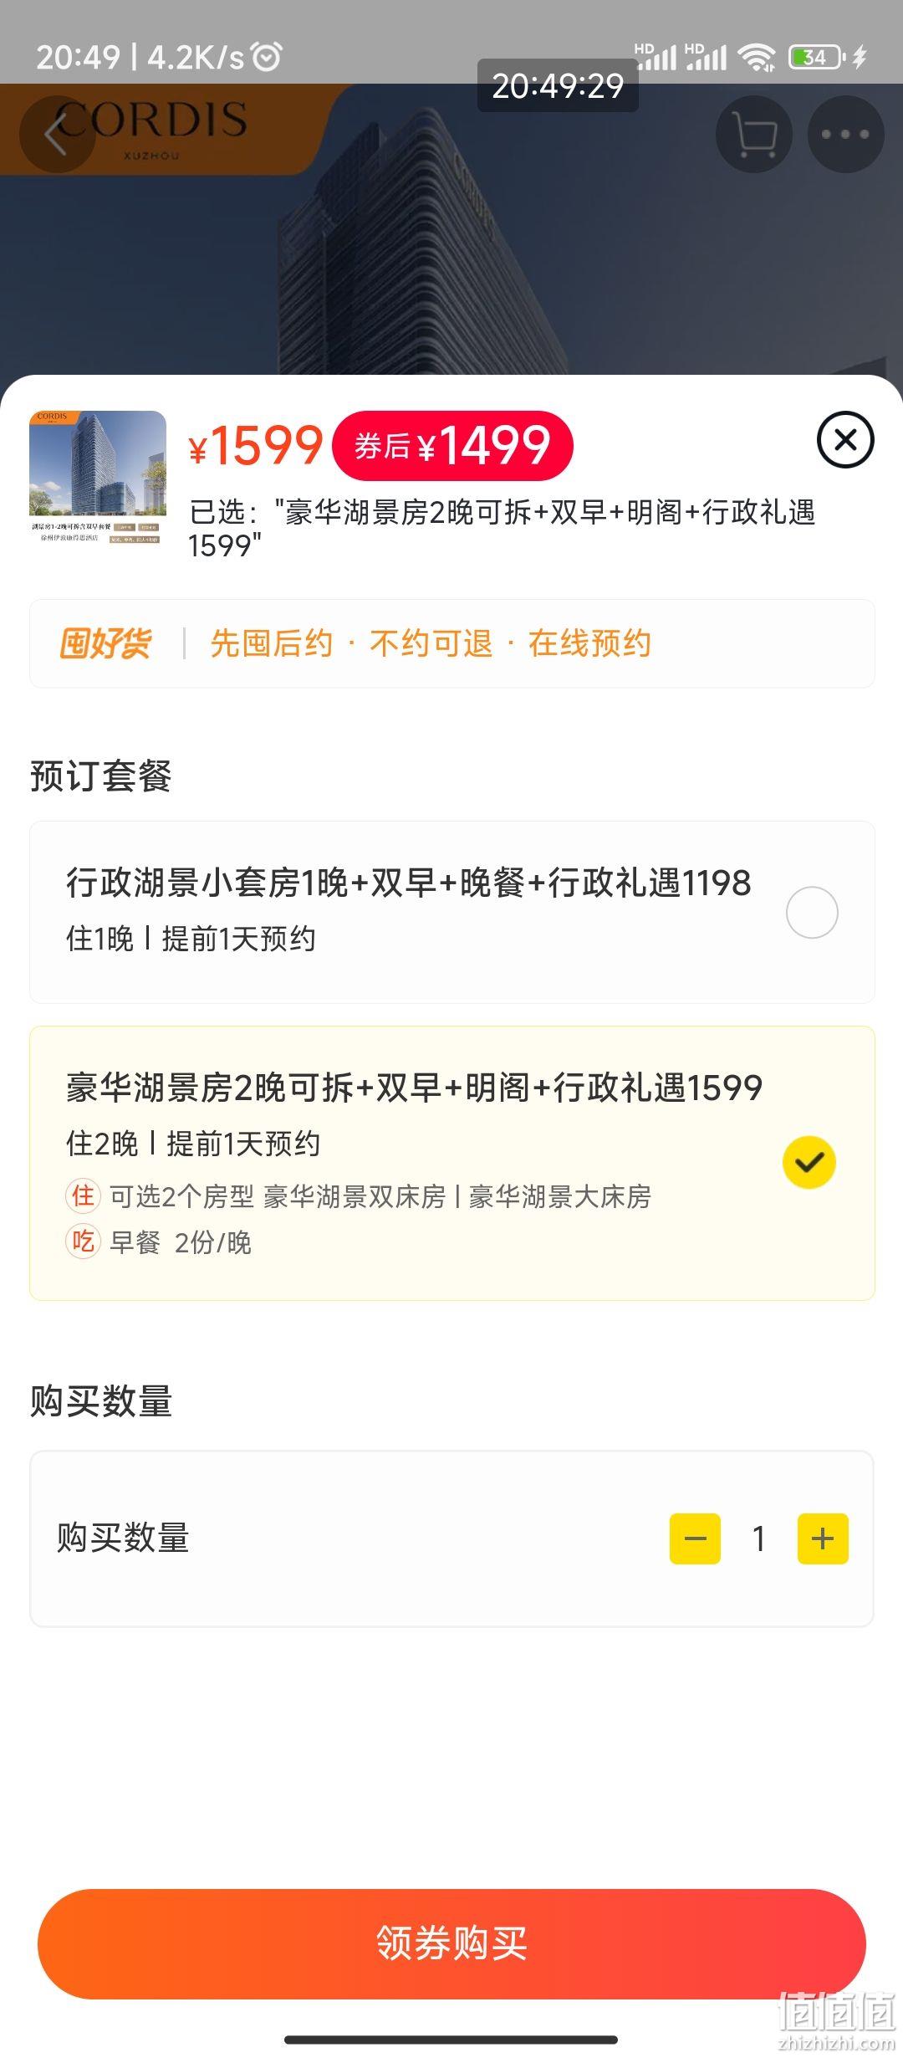This screenshot has width=903, height=2058.
Task: Close the package selection sheet
Action: click(845, 439)
